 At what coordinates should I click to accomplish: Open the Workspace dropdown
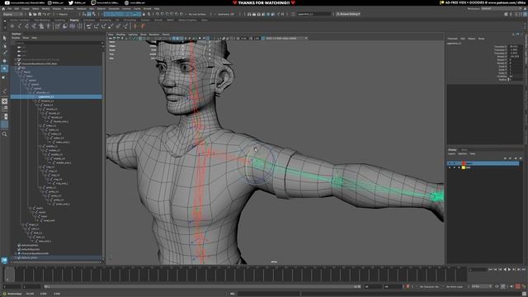tap(502, 8)
